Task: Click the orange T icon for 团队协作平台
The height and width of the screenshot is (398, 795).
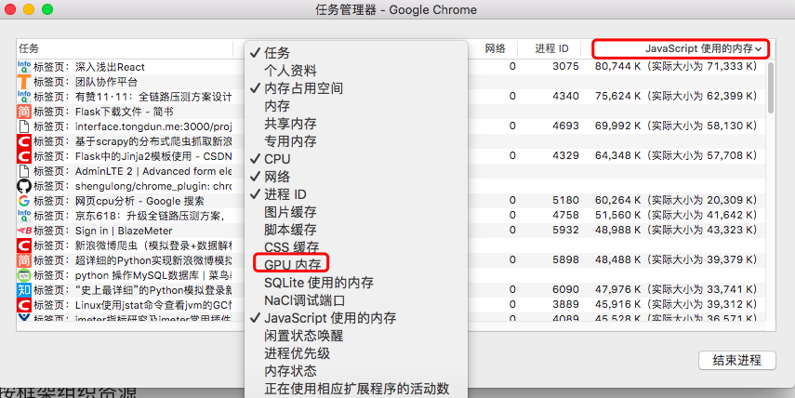Action: point(24,82)
